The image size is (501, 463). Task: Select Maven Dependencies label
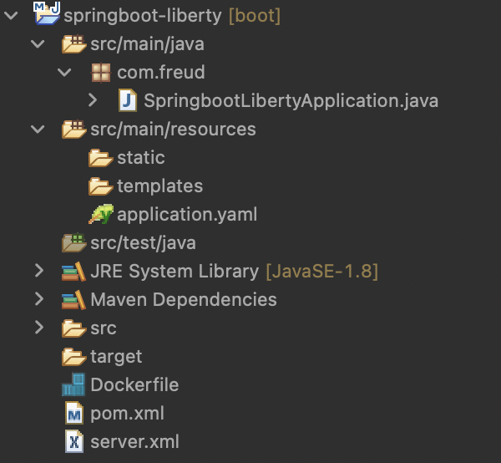tap(184, 299)
